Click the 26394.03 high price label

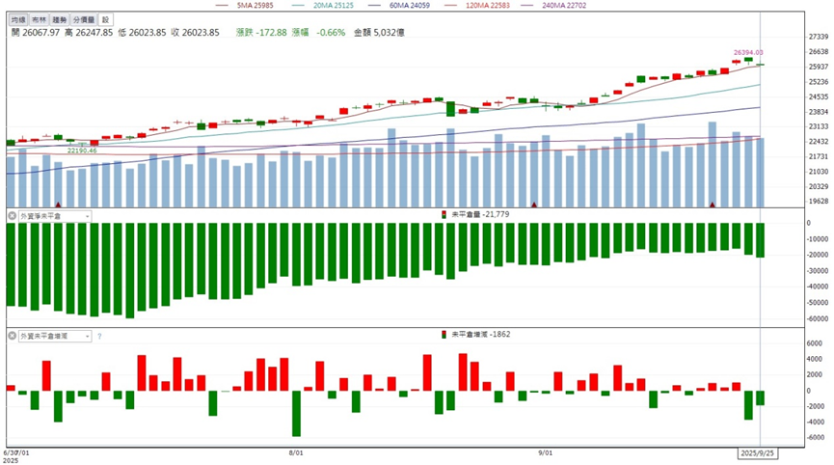click(748, 53)
